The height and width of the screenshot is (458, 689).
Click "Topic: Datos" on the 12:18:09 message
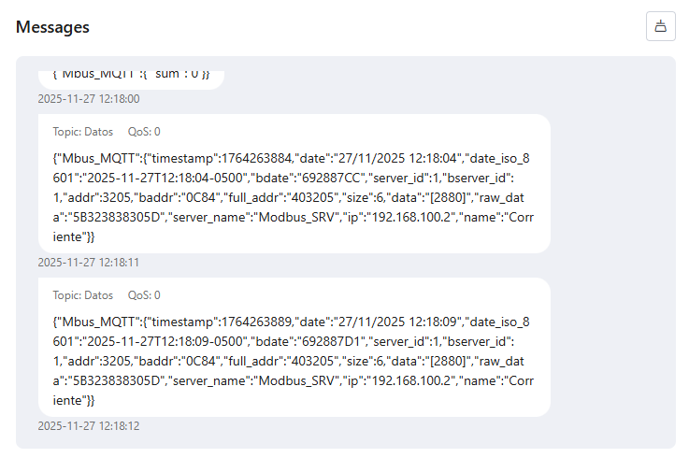pyautogui.click(x=83, y=295)
